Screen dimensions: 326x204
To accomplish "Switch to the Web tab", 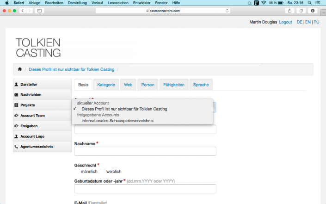I will [128, 85].
